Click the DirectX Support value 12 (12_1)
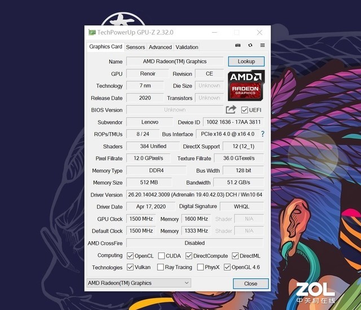The width and height of the screenshot is (361, 310). (243, 146)
